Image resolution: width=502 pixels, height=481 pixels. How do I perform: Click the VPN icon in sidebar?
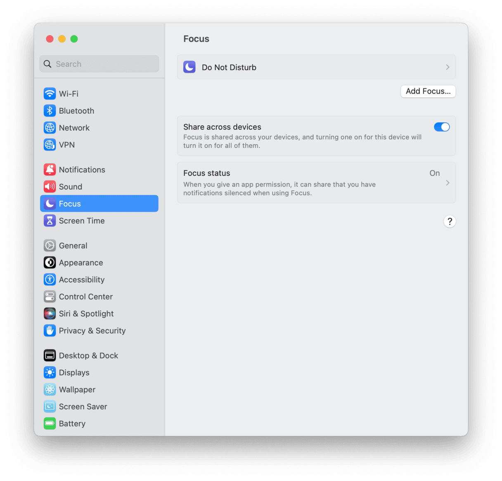pos(50,145)
